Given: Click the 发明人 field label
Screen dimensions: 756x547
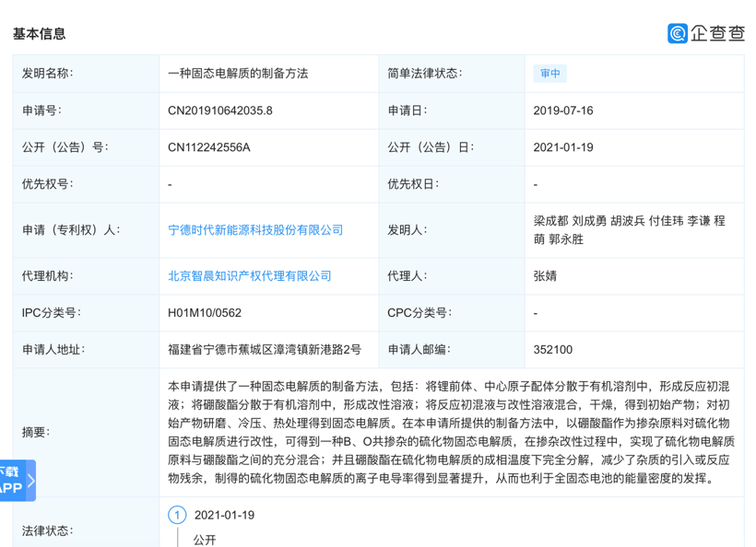Looking at the screenshot, I should click(408, 230).
